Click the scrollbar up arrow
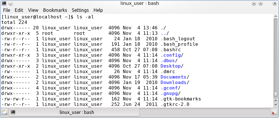 pos(276,16)
